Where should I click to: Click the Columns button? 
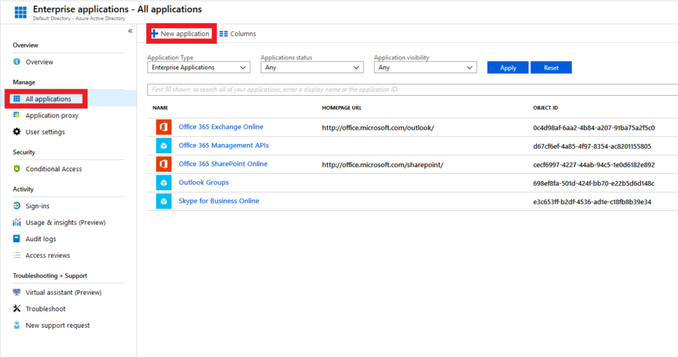(238, 34)
